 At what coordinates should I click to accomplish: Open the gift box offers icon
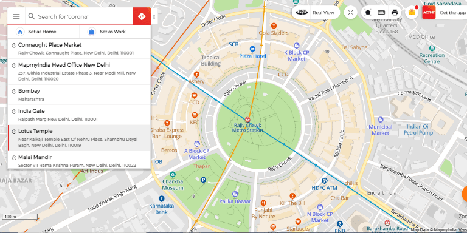coord(412,13)
